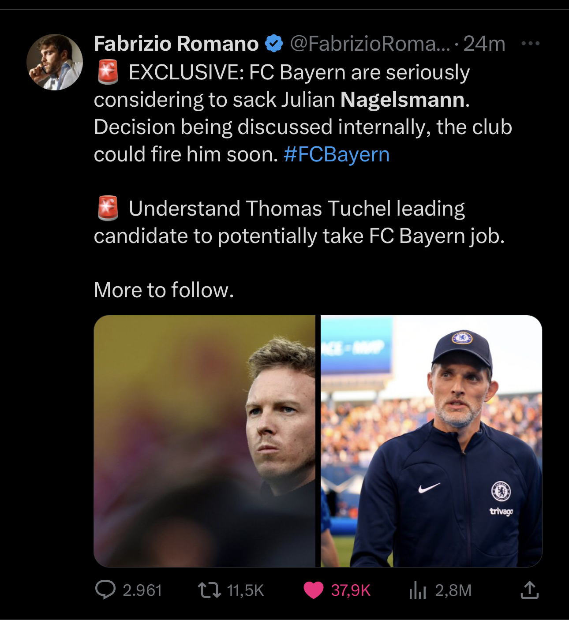
Task: Click the reply speech bubble icon
Action: point(105,590)
